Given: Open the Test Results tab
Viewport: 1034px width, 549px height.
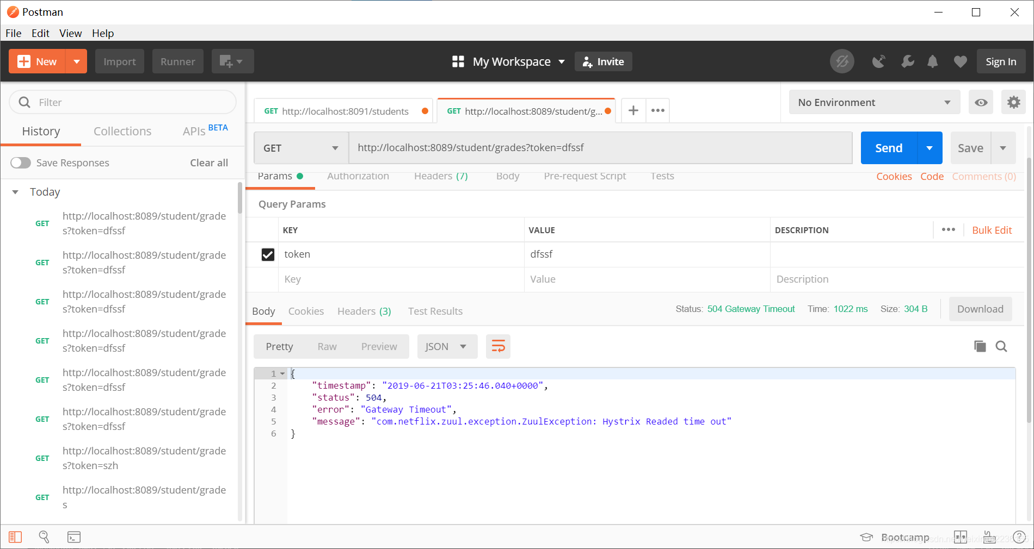Looking at the screenshot, I should point(435,311).
